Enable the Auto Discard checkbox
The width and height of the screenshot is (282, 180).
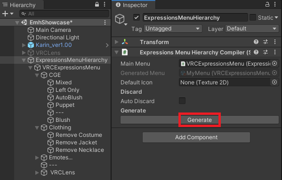182,101
